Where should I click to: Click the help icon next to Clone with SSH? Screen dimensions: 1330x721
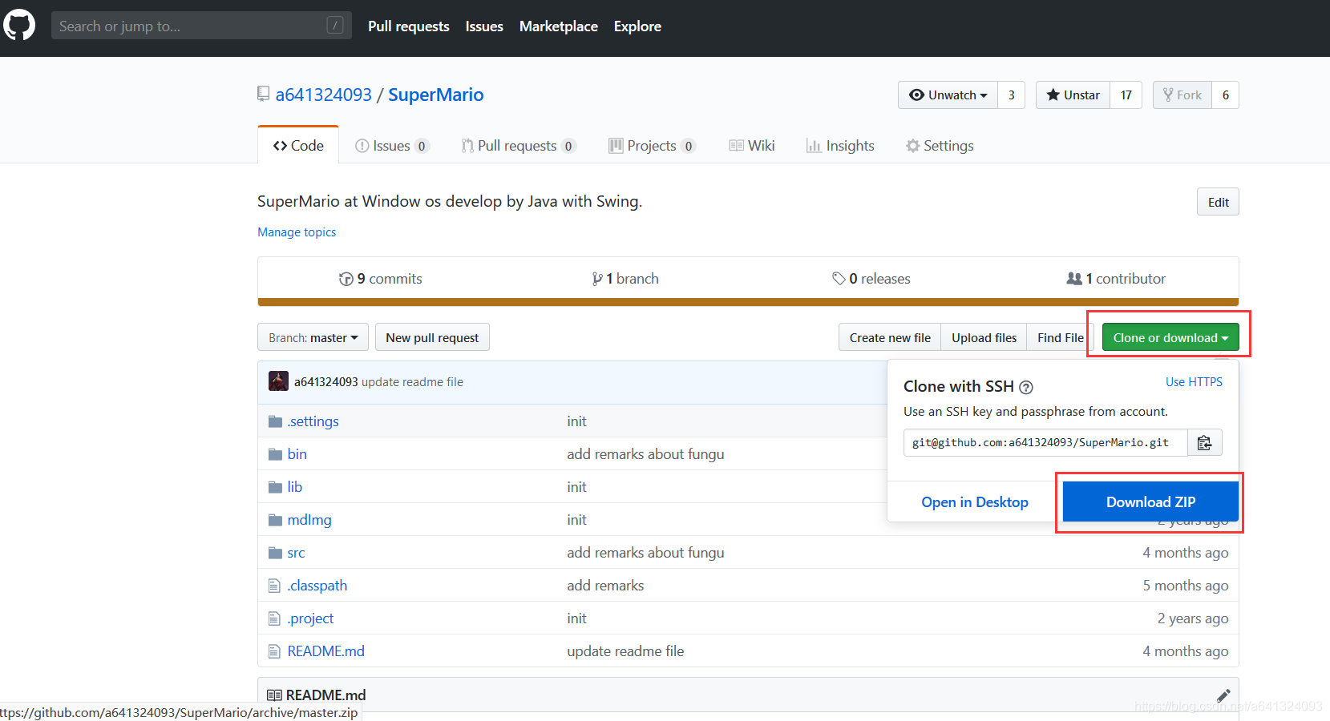tap(1026, 387)
